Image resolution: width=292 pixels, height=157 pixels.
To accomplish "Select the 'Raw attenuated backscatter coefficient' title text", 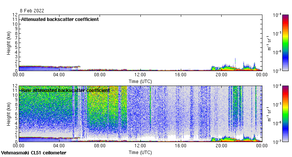I will 66,90.
